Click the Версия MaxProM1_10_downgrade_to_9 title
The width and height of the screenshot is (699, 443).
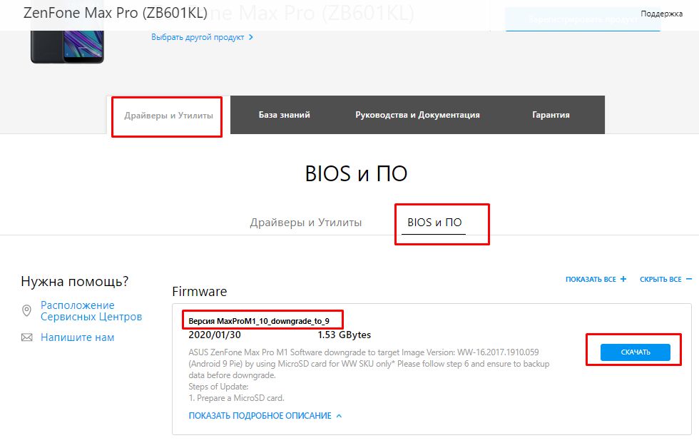click(258, 321)
